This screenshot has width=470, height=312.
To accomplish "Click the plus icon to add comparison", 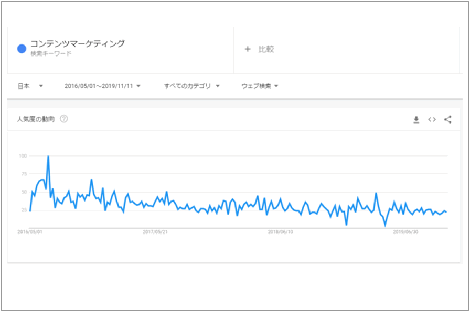I will 248,49.
